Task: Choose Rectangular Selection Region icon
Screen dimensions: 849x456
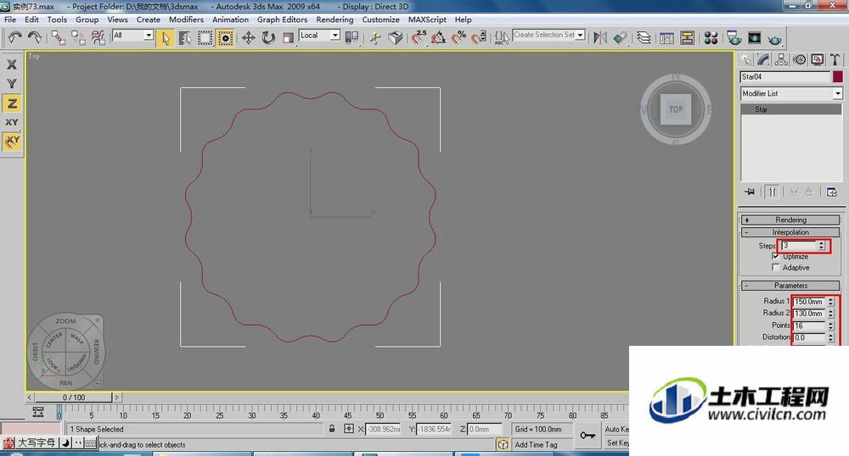Action: click(205, 38)
